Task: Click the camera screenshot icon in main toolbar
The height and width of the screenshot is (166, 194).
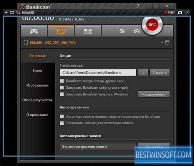Action: tap(137, 31)
